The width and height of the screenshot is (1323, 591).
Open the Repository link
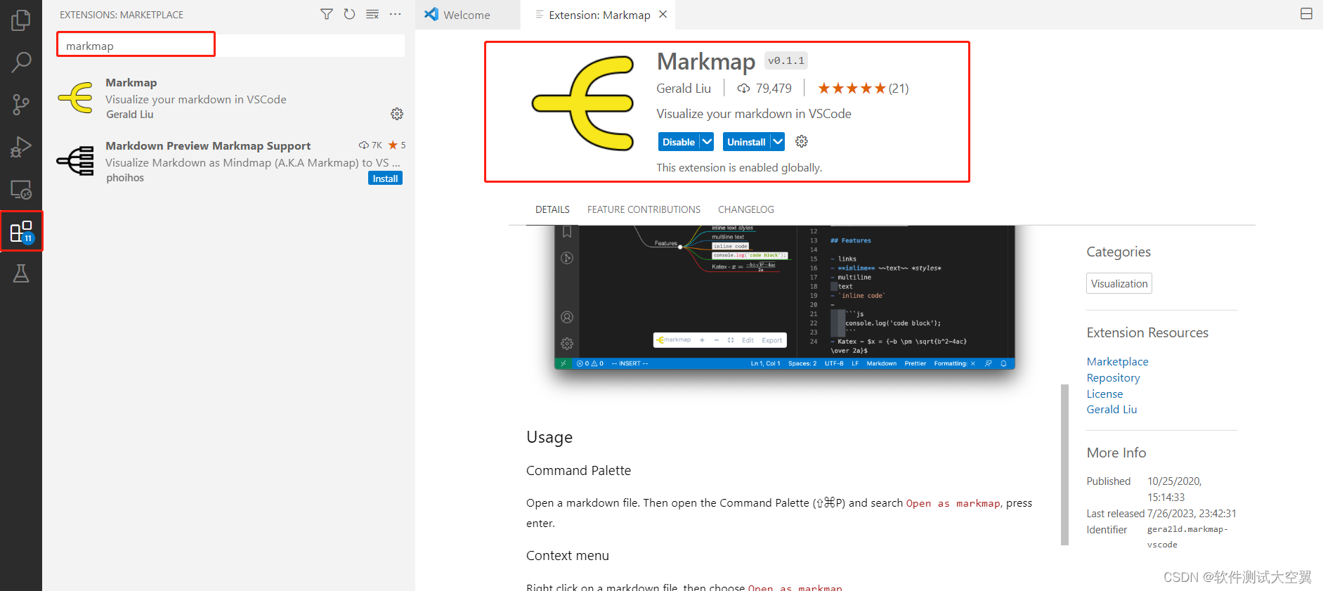1113,377
